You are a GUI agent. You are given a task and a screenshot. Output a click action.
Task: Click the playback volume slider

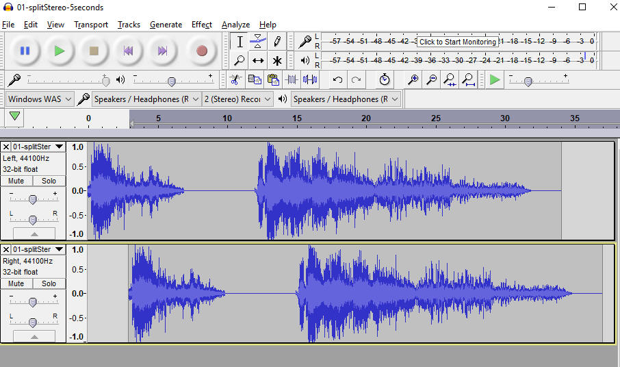tap(171, 81)
